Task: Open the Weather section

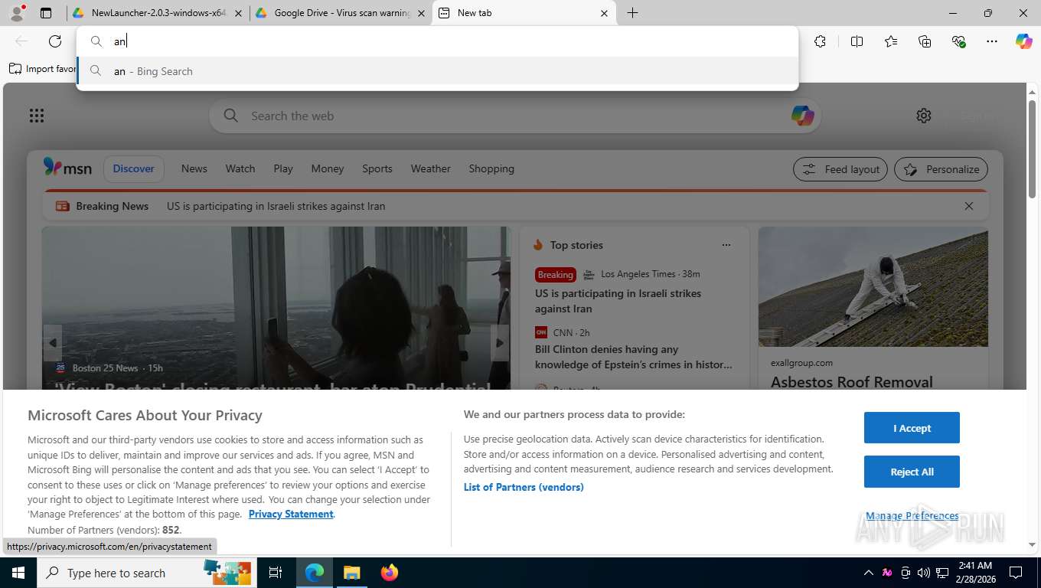Action: 430,168
